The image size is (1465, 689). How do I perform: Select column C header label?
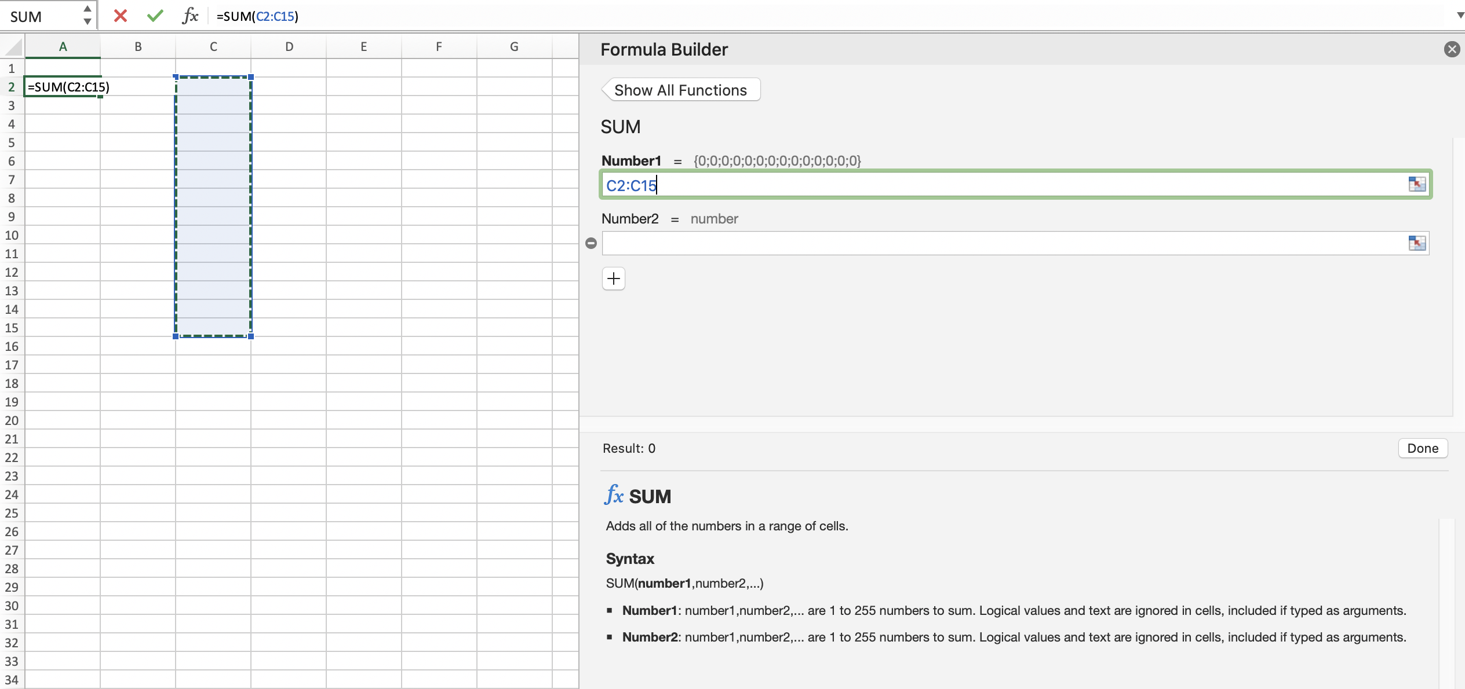tap(213, 46)
